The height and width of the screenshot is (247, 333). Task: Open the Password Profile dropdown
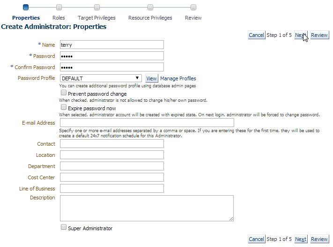pyautogui.click(x=101, y=78)
